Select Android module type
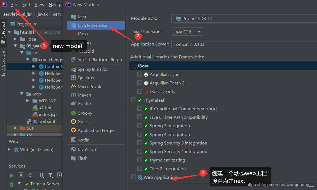The height and width of the screenshot is (190, 317). 96,51
